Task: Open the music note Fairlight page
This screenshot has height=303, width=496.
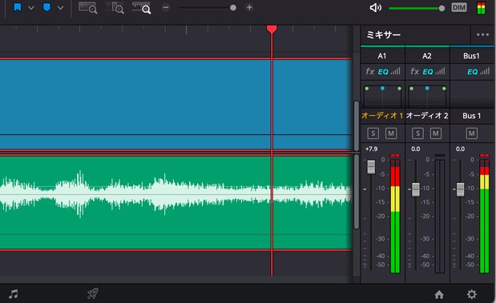Action: (x=14, y=294)
